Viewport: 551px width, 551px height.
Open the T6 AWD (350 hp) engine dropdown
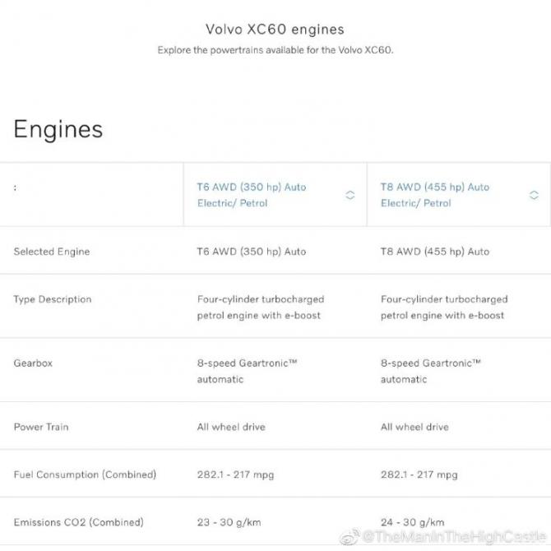tap(252, 195)
